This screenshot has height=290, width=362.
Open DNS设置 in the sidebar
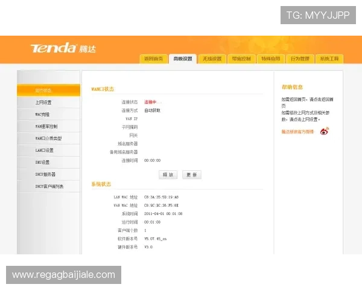tap(49, 163)
